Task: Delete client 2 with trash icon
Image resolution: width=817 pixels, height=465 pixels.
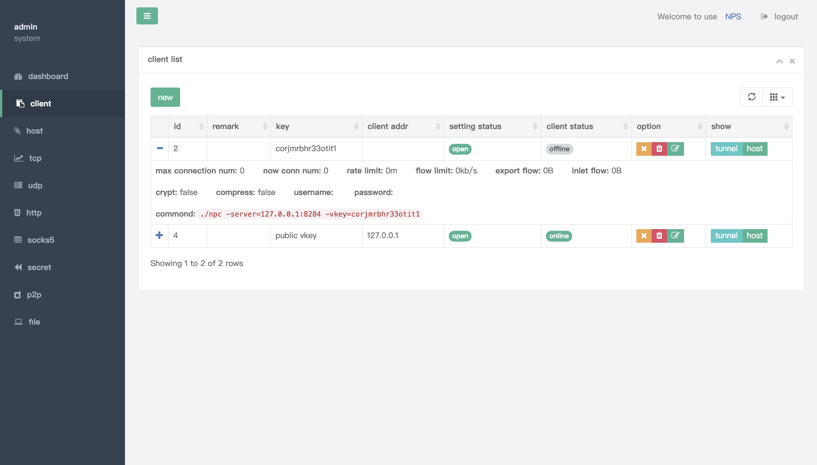Action: pos(659,149)
